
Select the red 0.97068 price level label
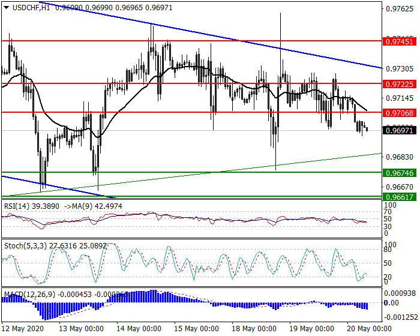tap(400, 113)
